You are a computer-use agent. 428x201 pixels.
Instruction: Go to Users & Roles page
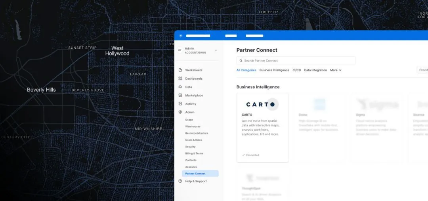(x=193, y=140)
